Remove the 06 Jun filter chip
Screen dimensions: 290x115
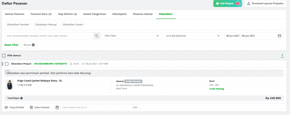click(x=33, y=45)
